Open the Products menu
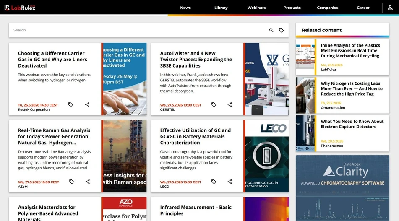 point(292,8)
